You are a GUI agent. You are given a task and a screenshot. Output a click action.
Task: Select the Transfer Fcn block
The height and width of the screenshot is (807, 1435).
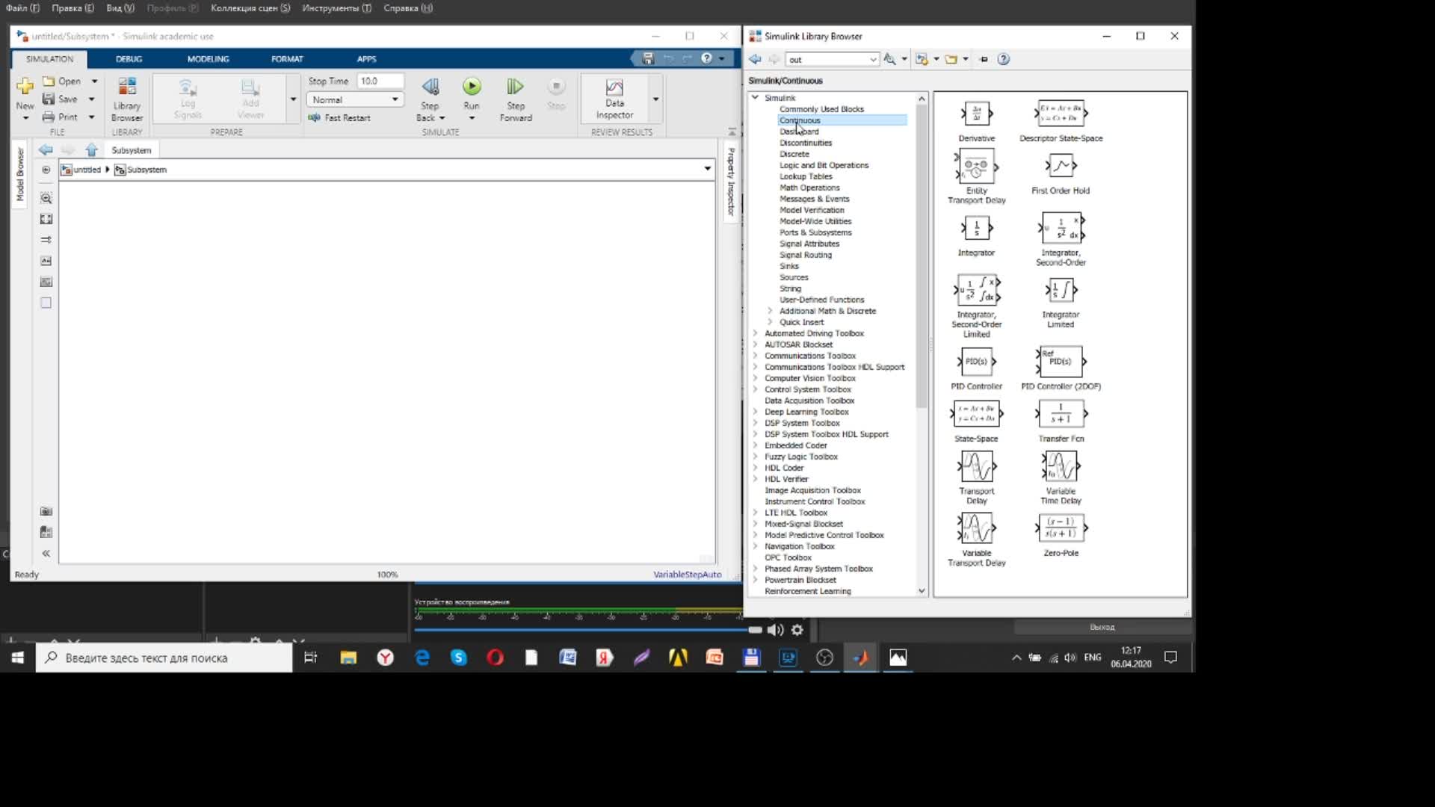1061,414
